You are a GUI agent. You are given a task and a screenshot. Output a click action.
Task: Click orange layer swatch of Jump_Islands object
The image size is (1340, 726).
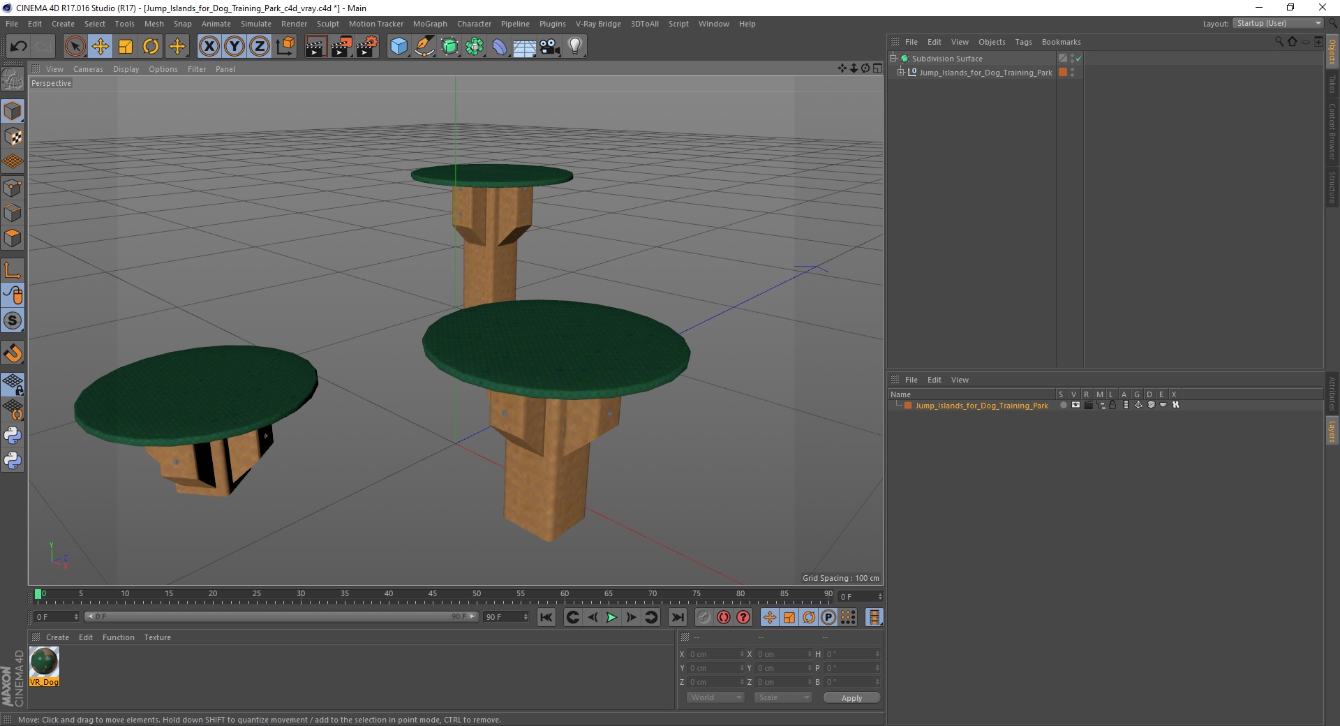point(1063,72)
